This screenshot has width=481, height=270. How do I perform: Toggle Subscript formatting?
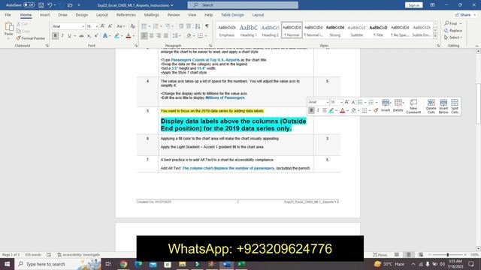(89, 36)
